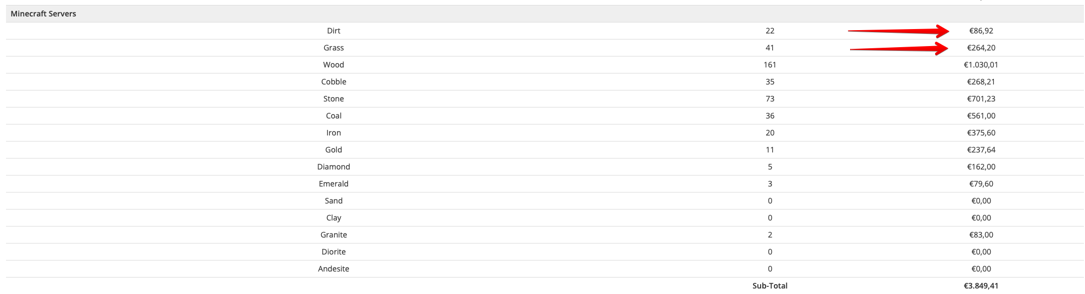Click the €1.030,01 Wood amount
The height and width of the screenshot is (294, 1085).
pyautogui.click(x=981, y=65)
